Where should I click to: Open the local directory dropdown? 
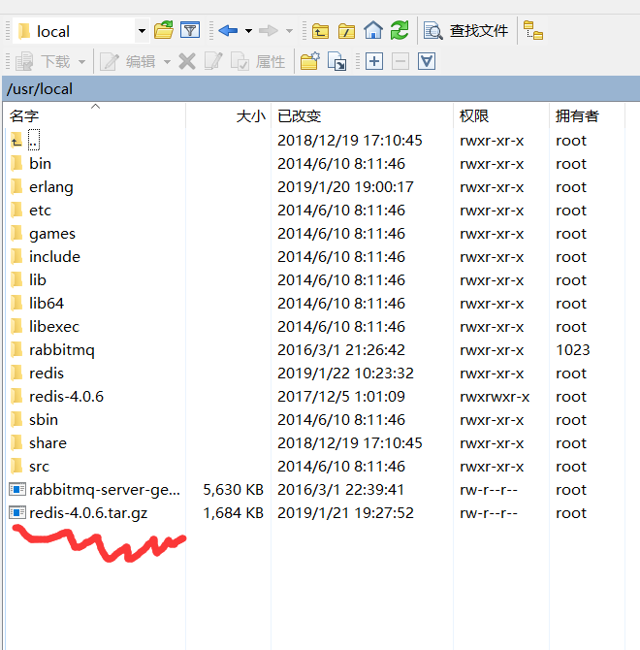tap(142, 31)
